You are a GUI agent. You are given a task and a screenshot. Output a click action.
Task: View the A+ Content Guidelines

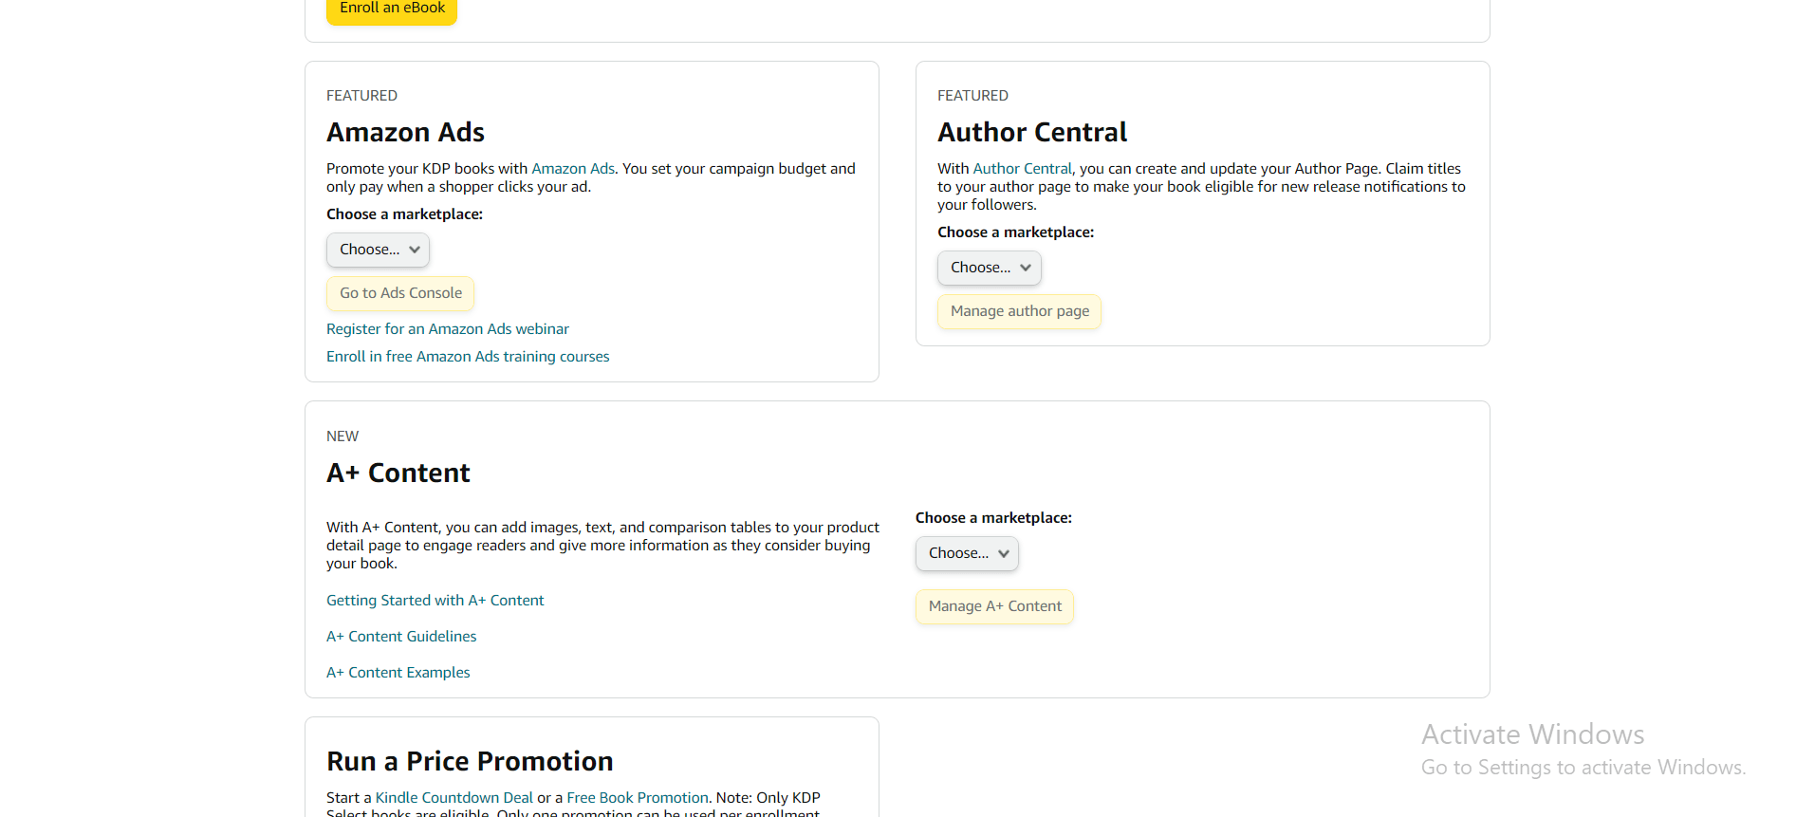400,636
